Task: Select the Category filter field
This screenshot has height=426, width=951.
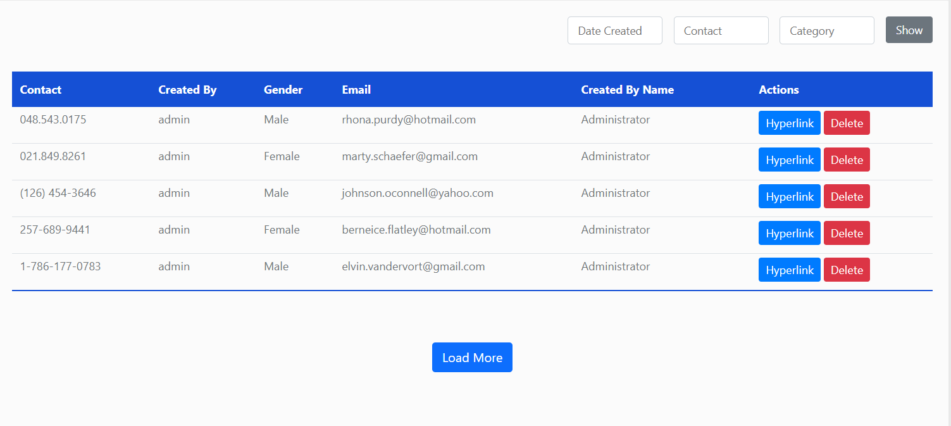Action: [826, 30]
